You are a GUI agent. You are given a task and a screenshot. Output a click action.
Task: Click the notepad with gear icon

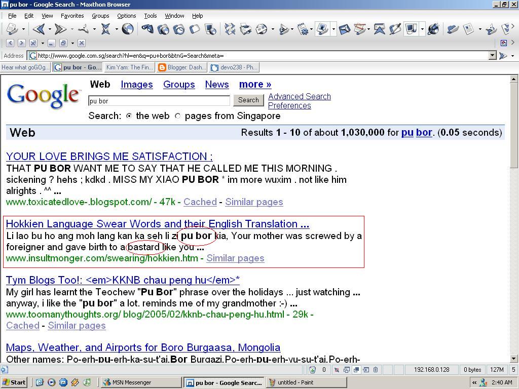(x=302, y=29)
